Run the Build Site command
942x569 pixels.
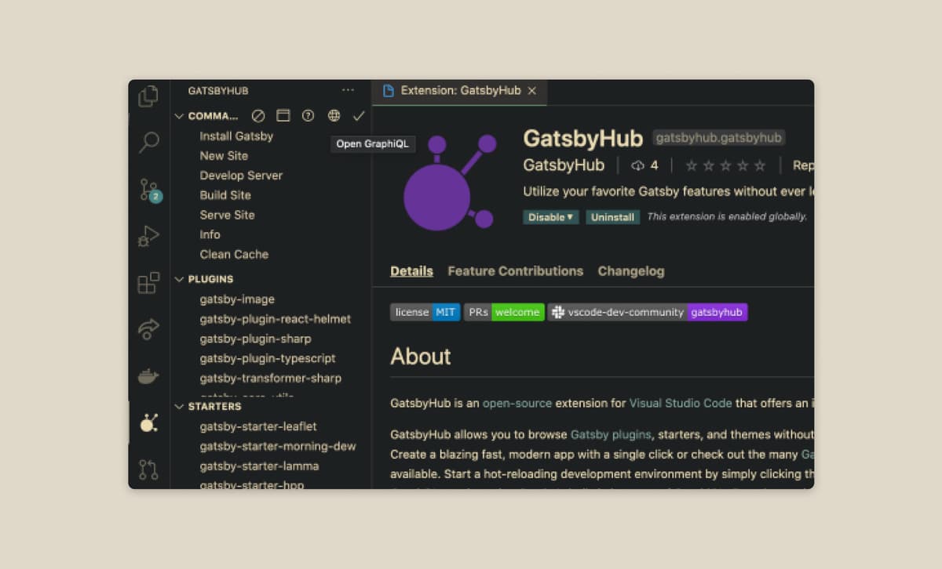tap(225, 195)
